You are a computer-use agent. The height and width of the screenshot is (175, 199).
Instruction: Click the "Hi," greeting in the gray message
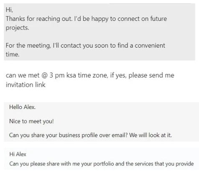[x=9, y=10]
